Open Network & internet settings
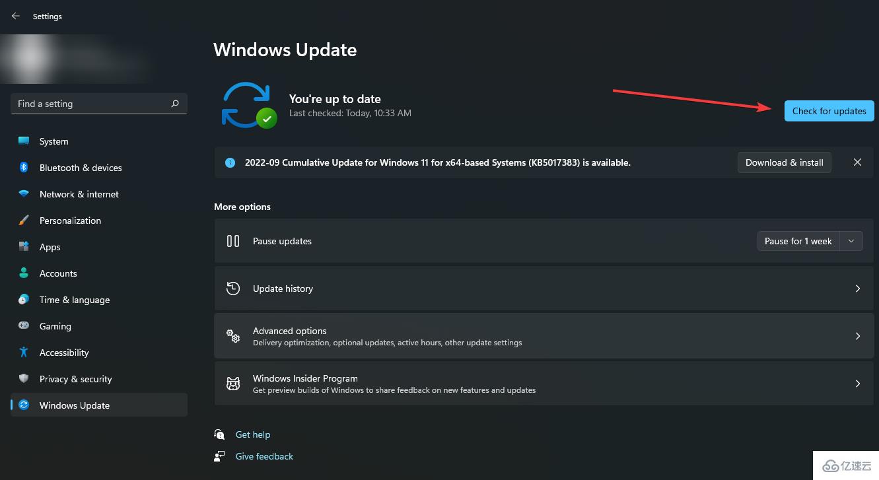This screenshot has height=480, width=879. (x=99, y=194)
